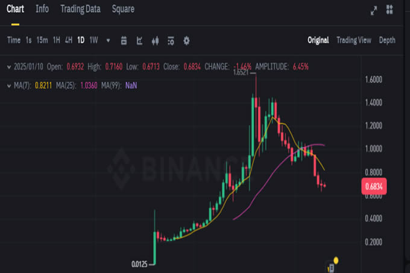Screen dimensions: 410x273
Task: Collapse the MA indicator row chevron
Action: 8,85
